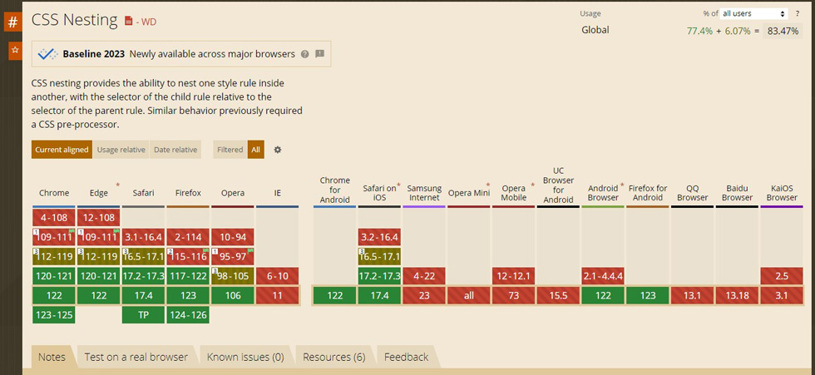Switch to Usage relative view

point(121,150)
